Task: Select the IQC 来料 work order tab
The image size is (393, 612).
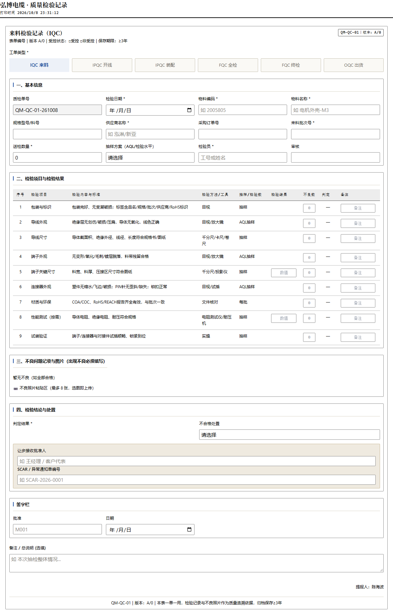Action: (x=39, y=65)
